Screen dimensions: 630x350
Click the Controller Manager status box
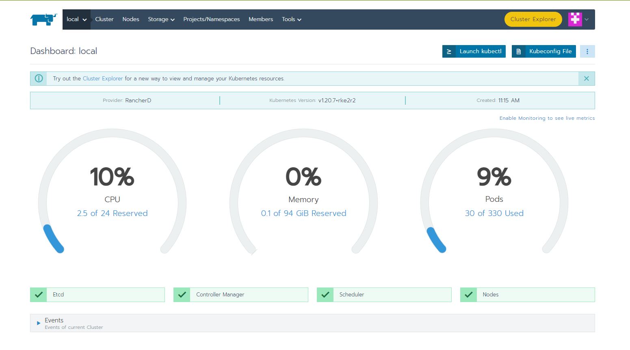pyautogui.click(x=241, y=295)
